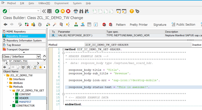Expand the Interfaces folder
This screenshot has height=110, width=202.
(7, 79)
